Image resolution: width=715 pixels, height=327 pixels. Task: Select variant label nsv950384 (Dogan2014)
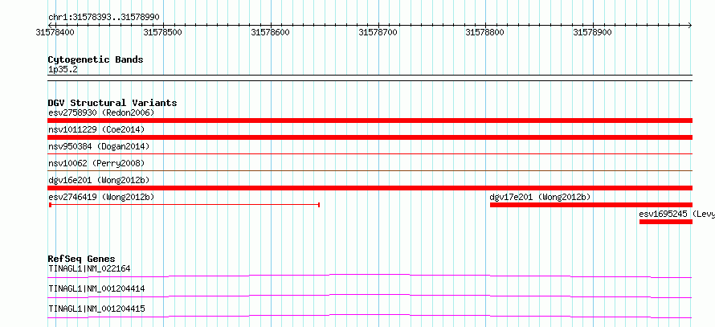click(x=99, y=146)
